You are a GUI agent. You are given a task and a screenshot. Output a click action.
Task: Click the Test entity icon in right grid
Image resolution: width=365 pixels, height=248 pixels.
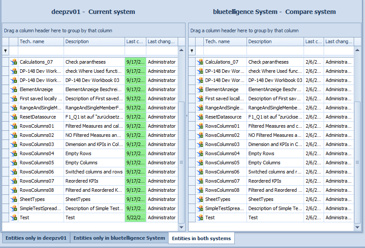tap(200, 217)
